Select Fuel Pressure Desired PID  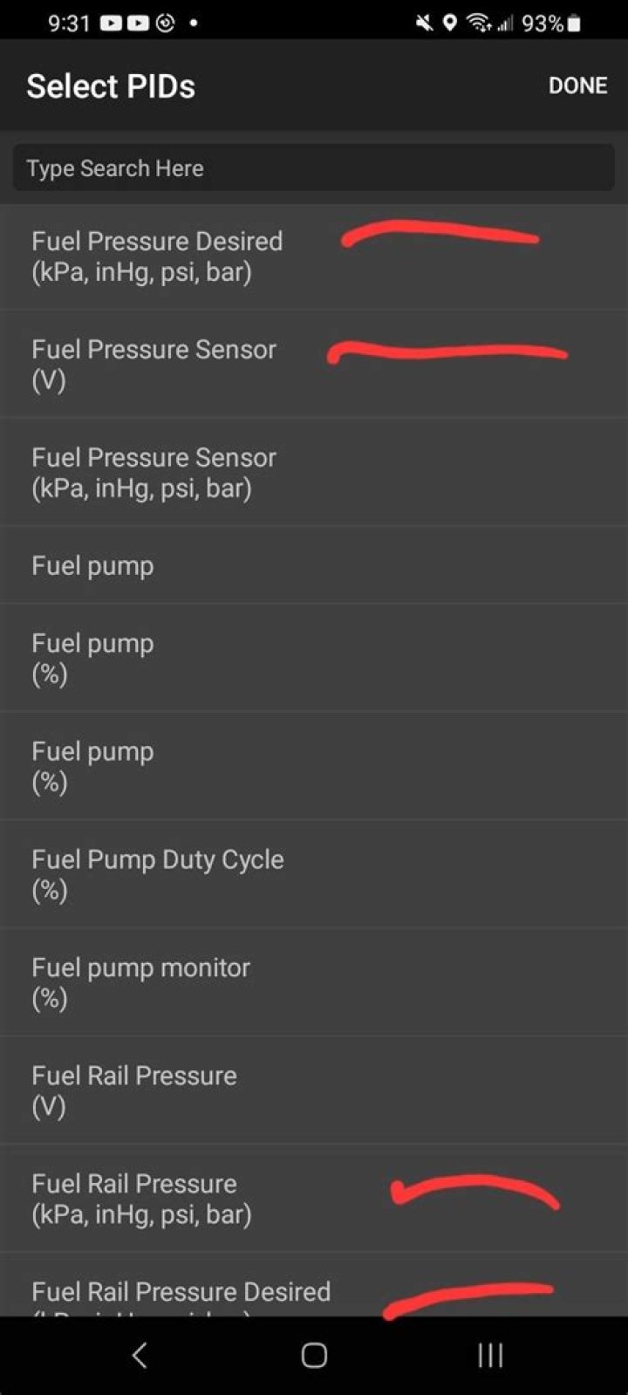point(157,256)
